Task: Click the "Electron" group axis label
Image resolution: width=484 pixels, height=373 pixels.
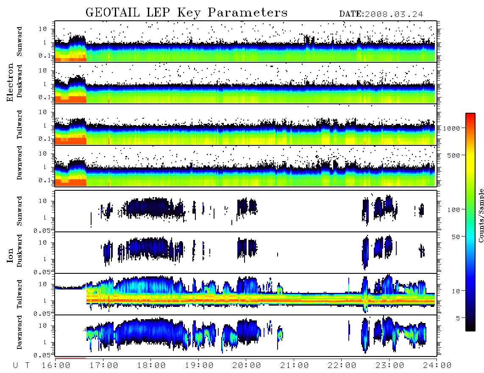Action: tap(10, 83)
